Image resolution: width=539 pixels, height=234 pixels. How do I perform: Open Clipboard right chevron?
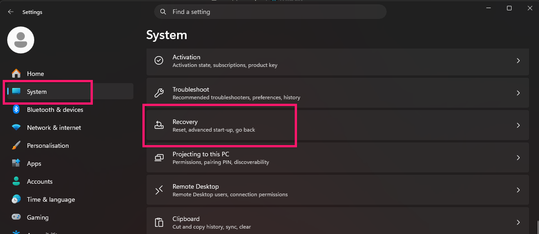tap(518, 222)
